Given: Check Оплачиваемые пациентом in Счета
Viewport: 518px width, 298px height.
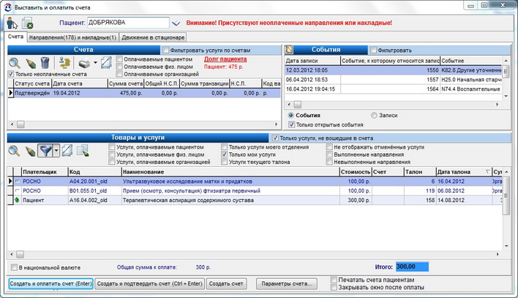Looking at the screenshot, I should (x=119, y=59).
